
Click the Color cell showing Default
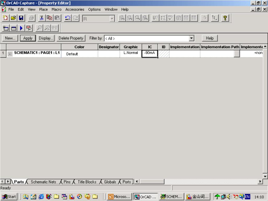pyautogui.click(x=80, y=54)
